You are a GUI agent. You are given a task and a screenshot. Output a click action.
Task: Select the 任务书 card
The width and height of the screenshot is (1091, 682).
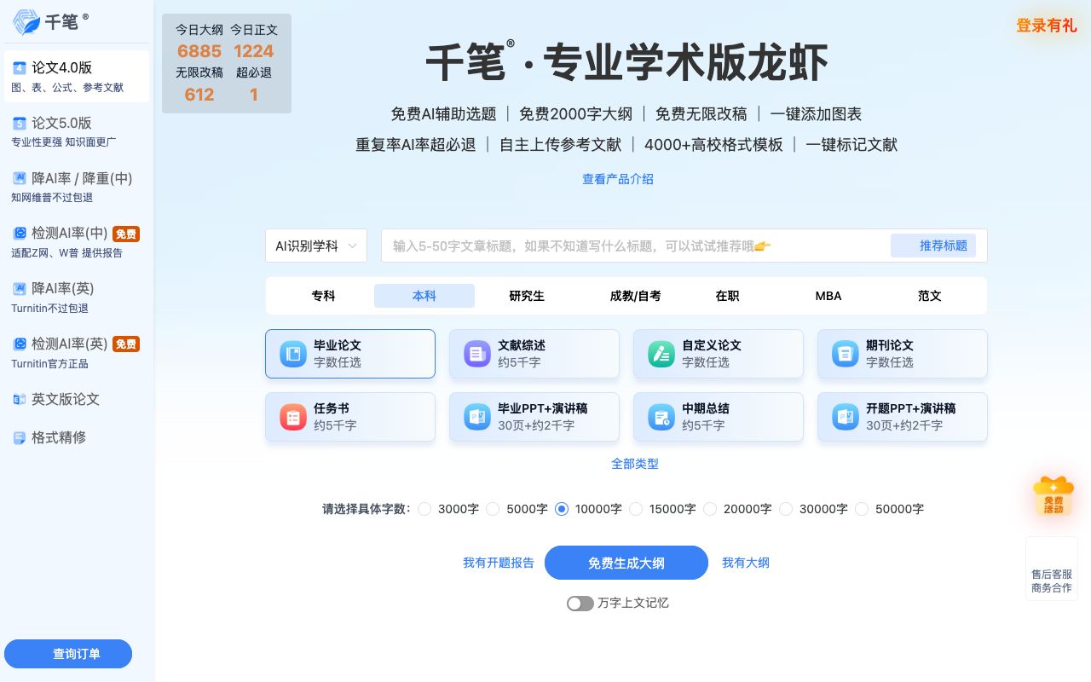pyautogui.click(x=349, y=417)
